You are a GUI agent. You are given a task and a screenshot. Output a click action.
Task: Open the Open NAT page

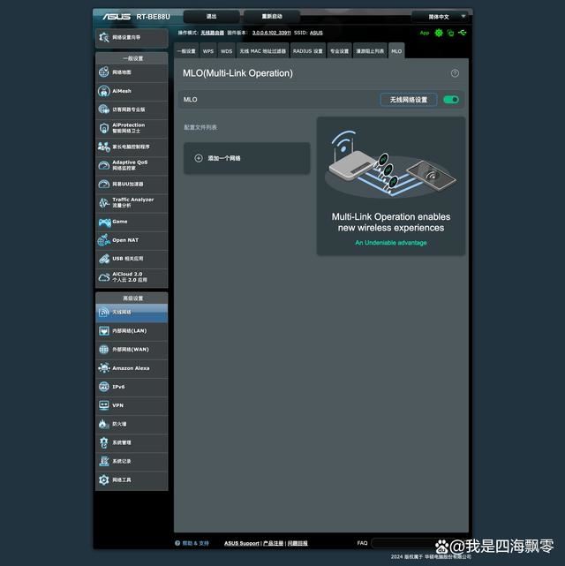(132, 240)
